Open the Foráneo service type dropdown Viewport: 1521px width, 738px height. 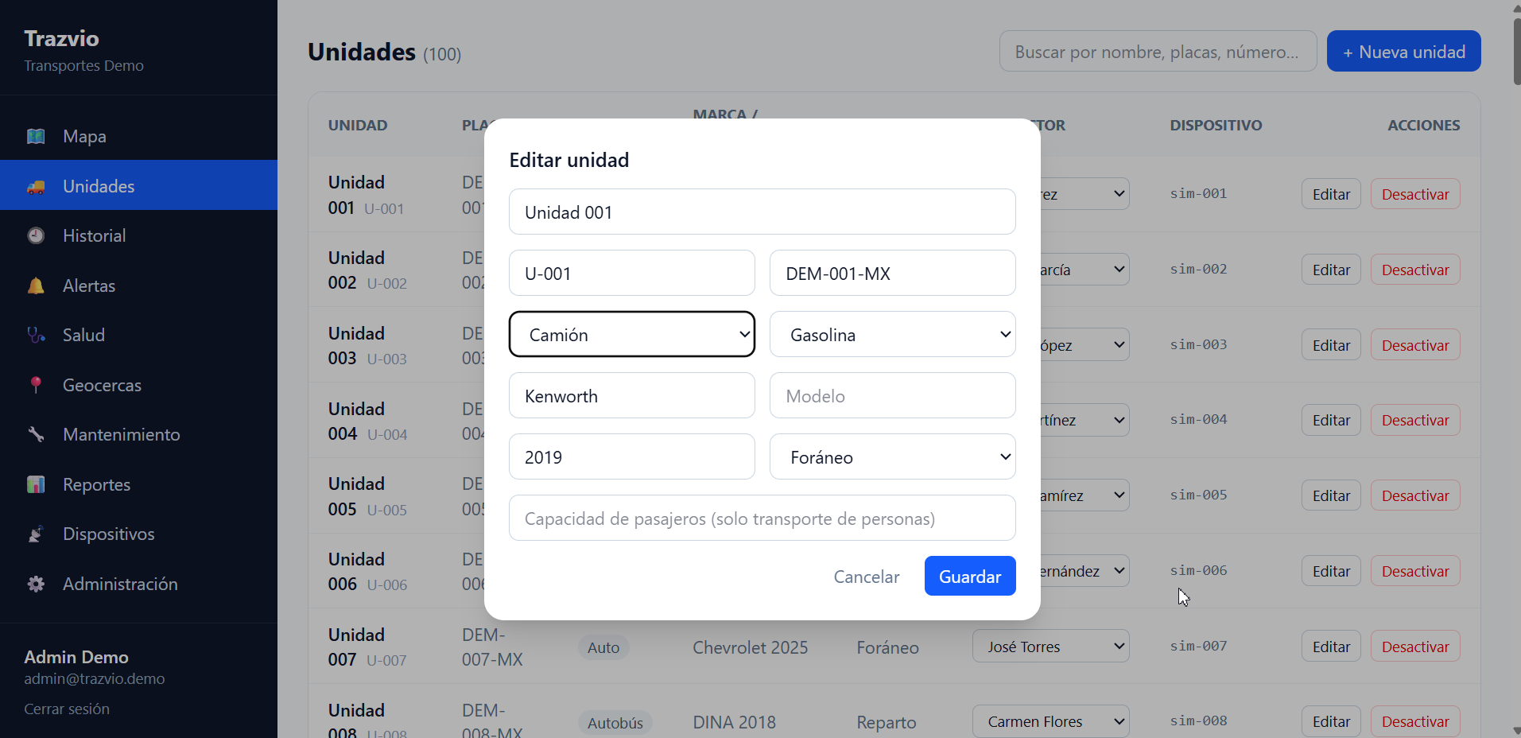893,456
